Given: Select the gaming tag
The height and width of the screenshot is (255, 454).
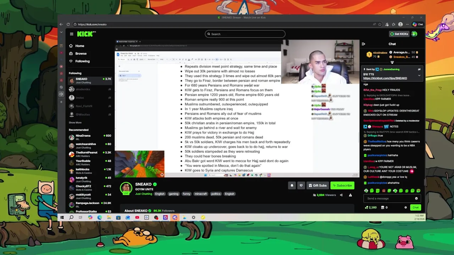Looking at the screenshot, I should tap(173, 194).
